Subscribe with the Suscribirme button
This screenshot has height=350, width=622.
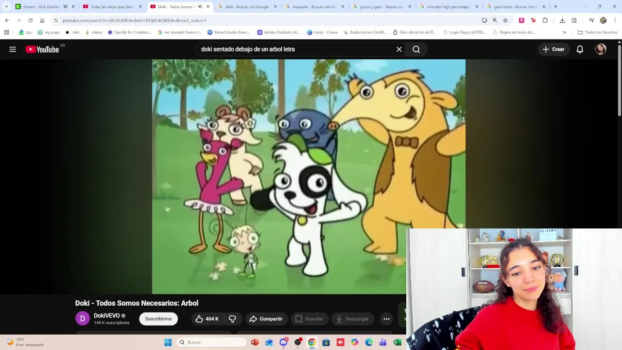pos(158,319)
